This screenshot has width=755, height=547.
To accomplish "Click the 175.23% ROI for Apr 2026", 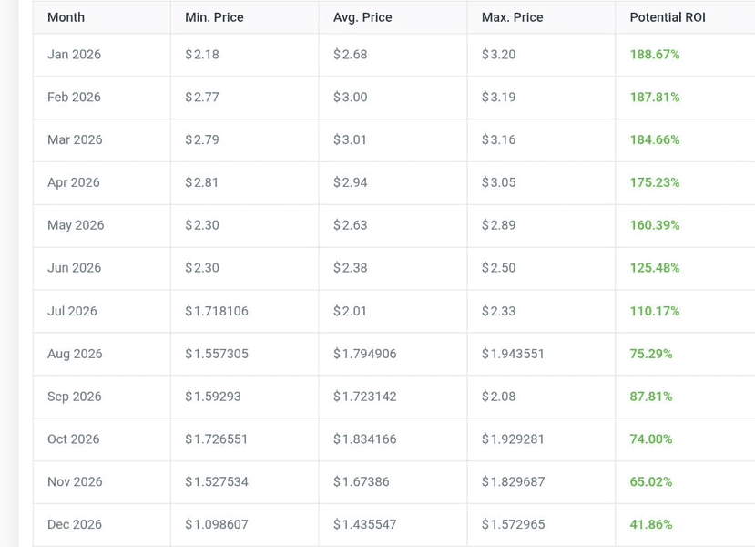I will (x=654, y=182).
